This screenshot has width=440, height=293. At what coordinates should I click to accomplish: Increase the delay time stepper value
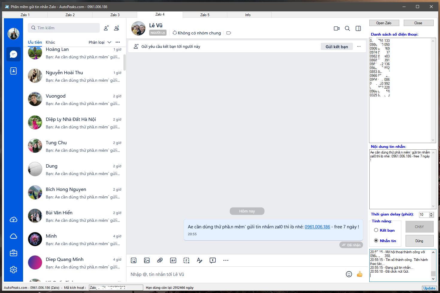(431, 213)
